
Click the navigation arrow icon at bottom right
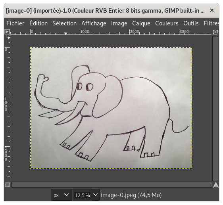click(x=215, y=185)
